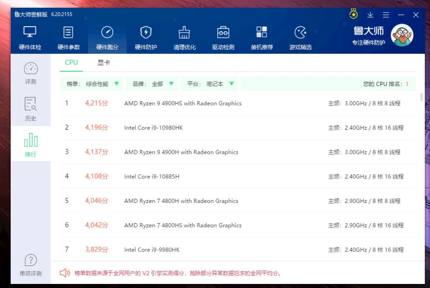Select AMD Ryzen 9 4900HS row
This screenshot has width=430, height=288.
click(238, 103)
